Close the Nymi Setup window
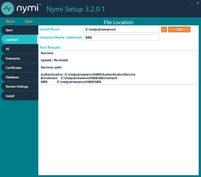Viewport: 201px width, 177px height. 197,3
